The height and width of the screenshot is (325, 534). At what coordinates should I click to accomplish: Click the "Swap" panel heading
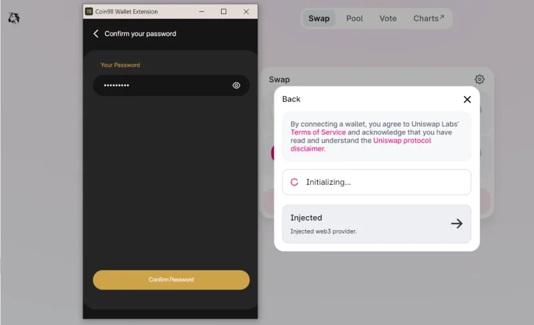point(279,79)
